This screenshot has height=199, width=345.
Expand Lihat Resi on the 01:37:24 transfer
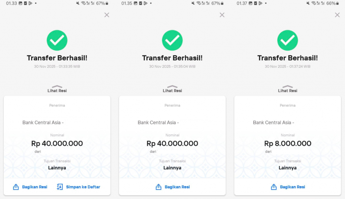(x=287, y=89)
